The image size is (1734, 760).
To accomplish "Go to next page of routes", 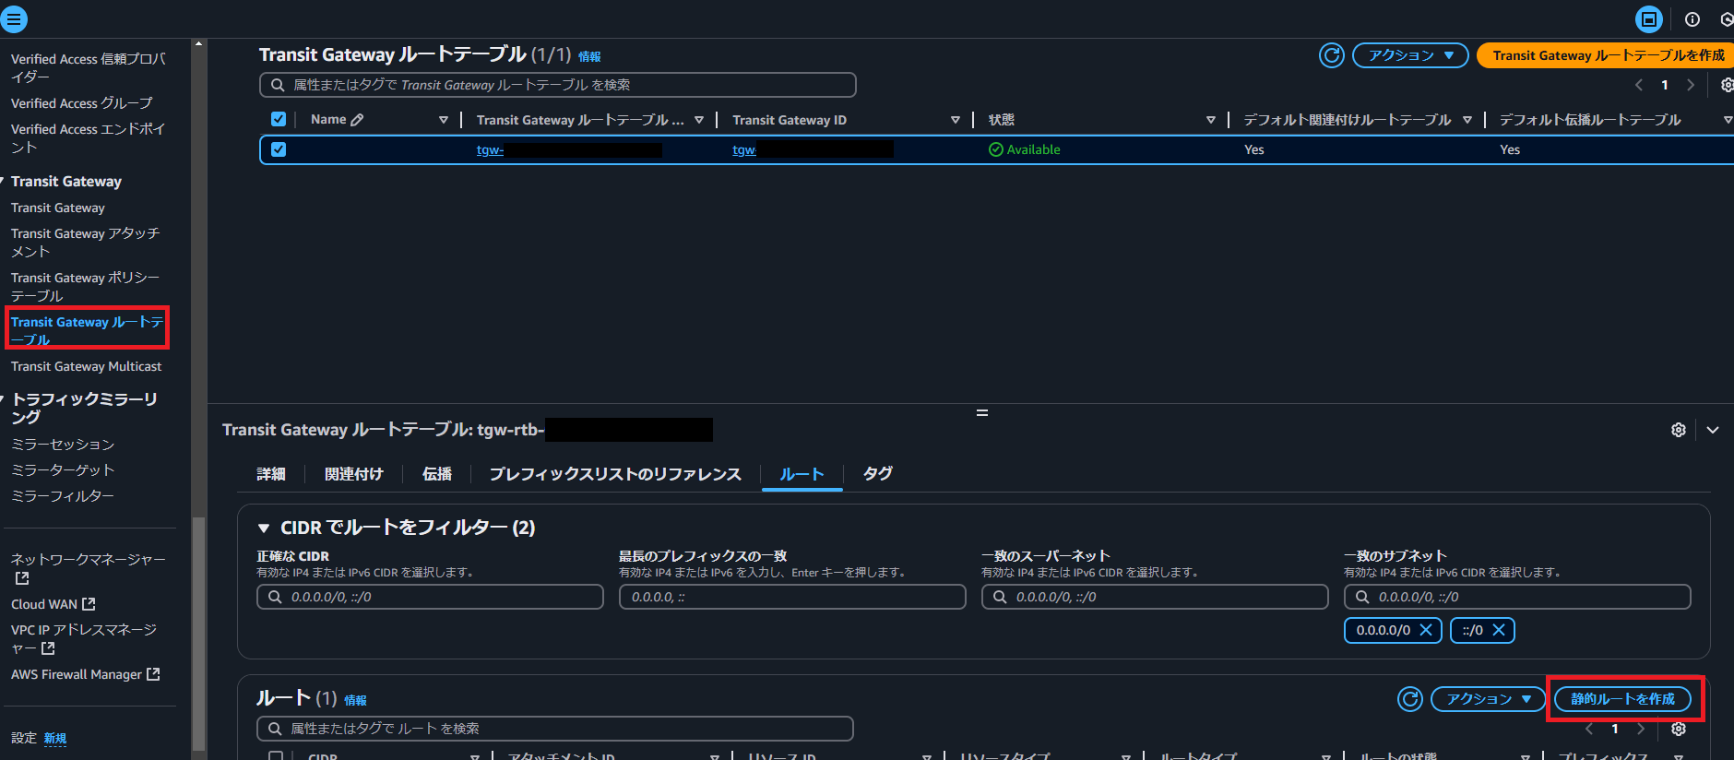I will coord(1641,729).
